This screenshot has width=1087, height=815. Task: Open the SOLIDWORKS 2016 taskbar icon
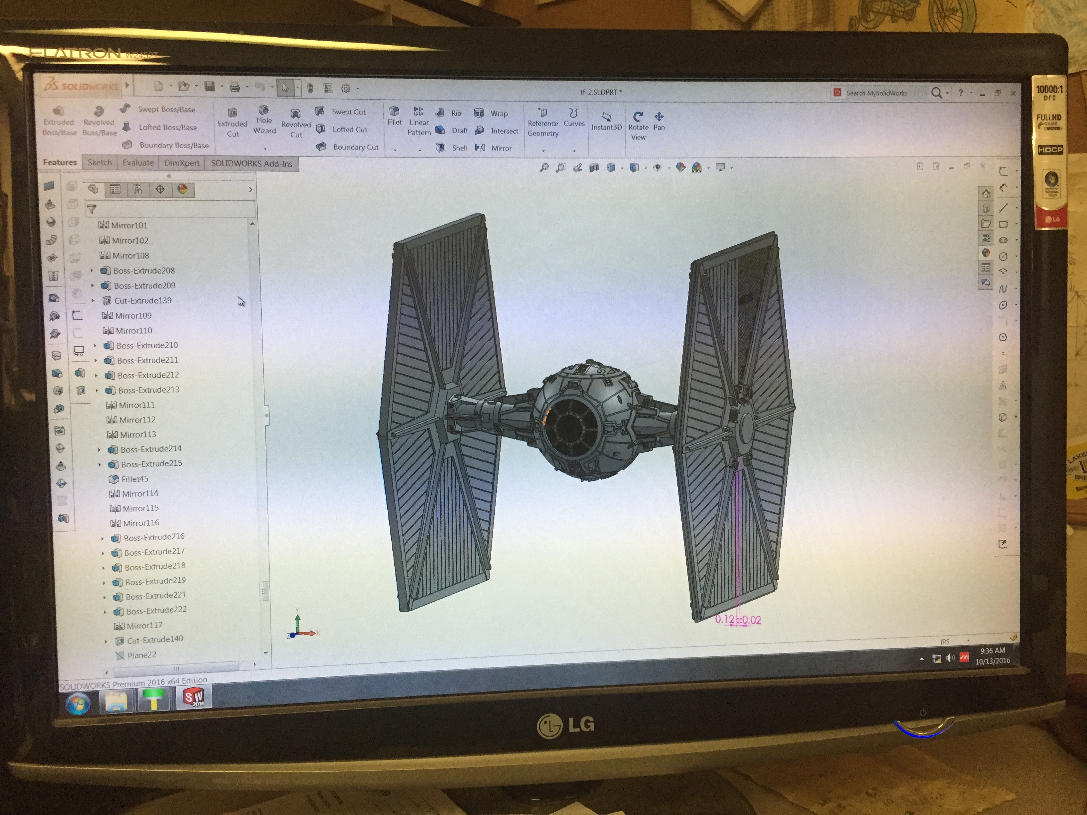click(193, 697)
